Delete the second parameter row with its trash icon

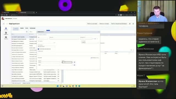tap(75, 65)
